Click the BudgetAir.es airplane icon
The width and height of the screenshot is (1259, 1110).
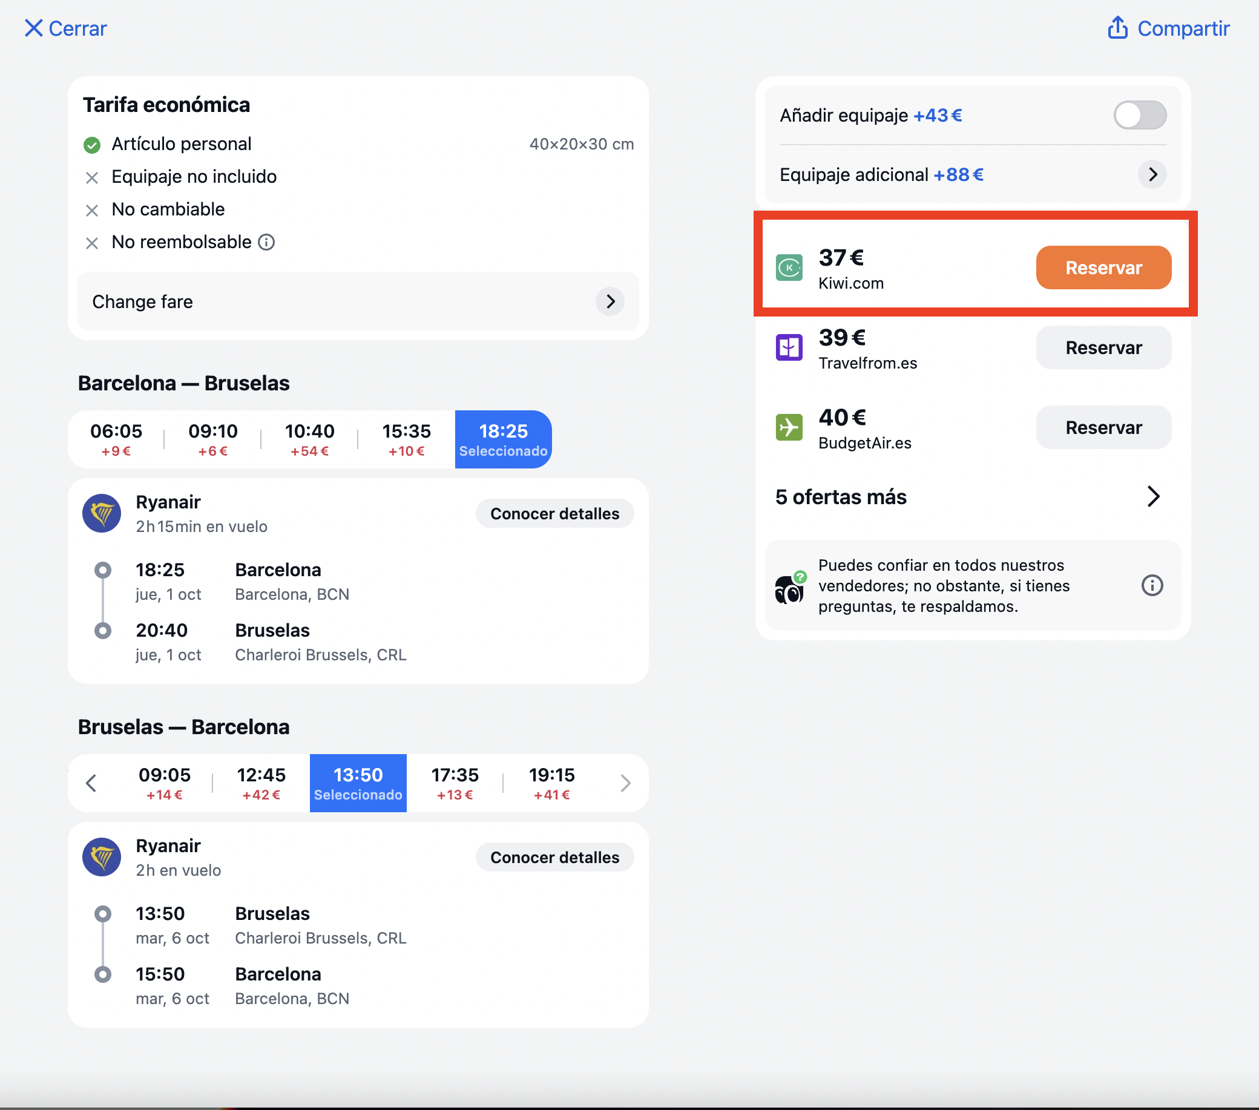tap(789, 427)
